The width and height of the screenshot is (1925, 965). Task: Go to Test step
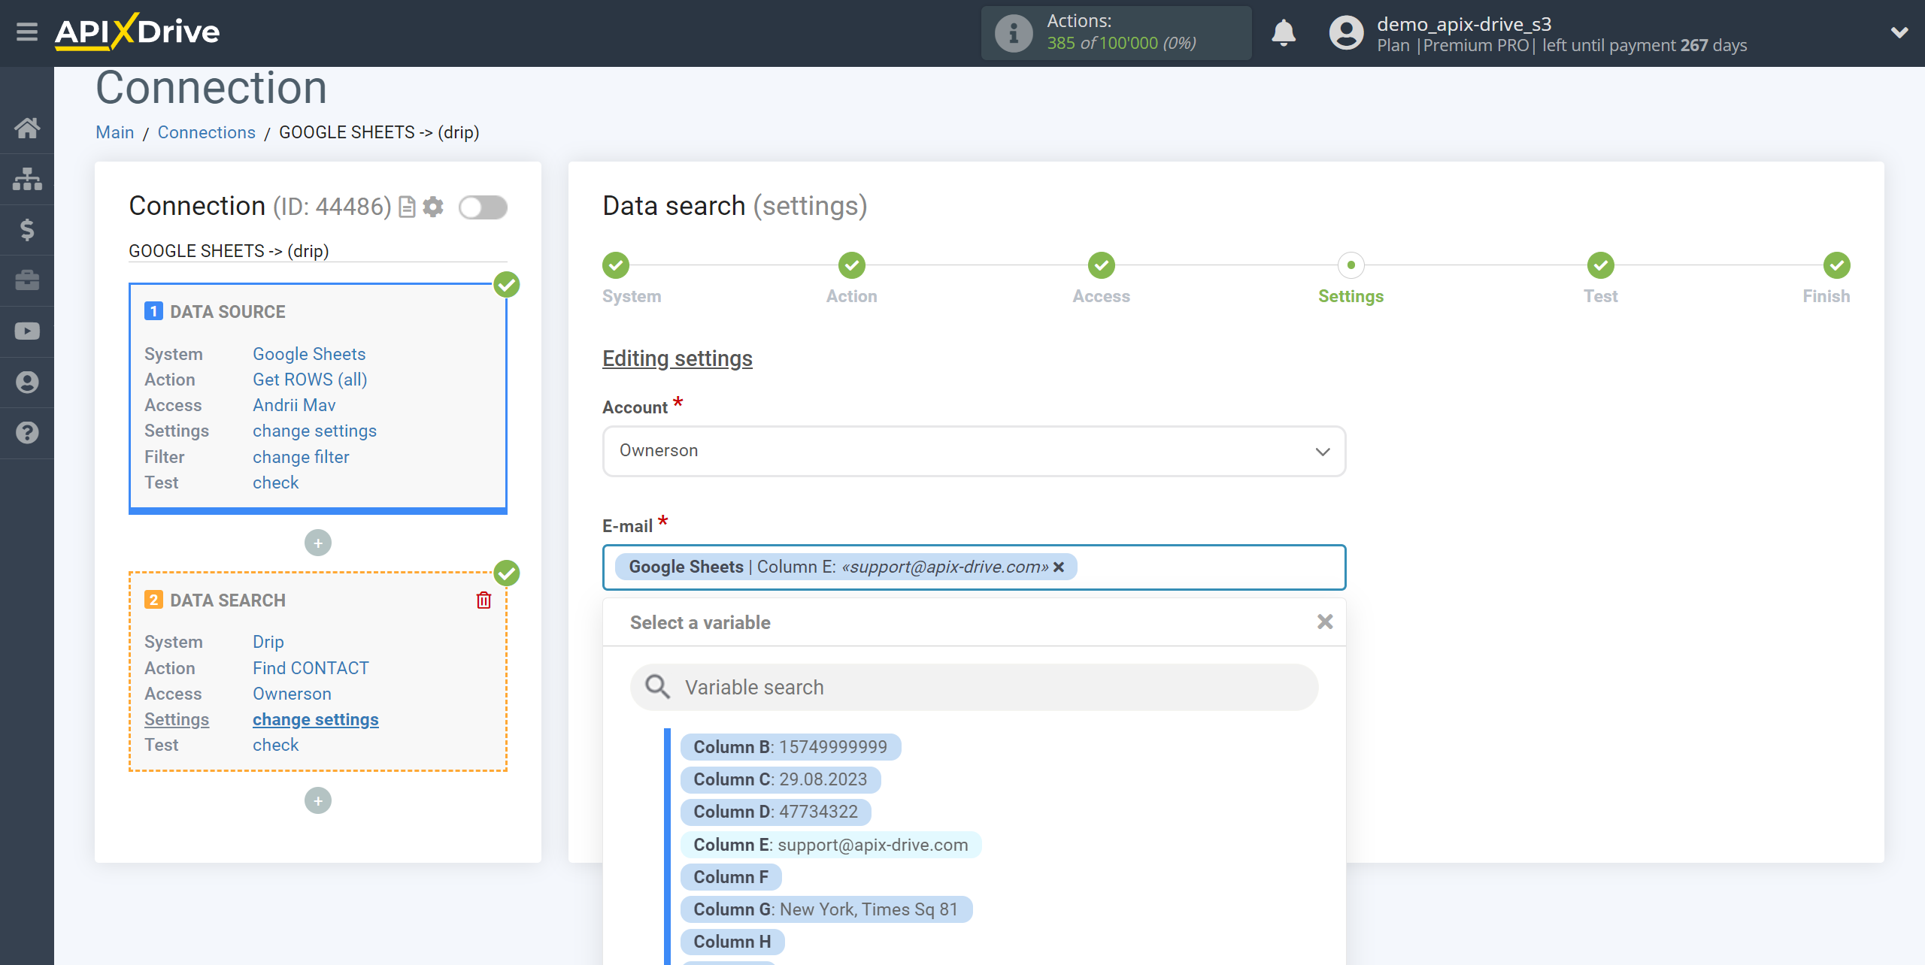point(1601,265)
